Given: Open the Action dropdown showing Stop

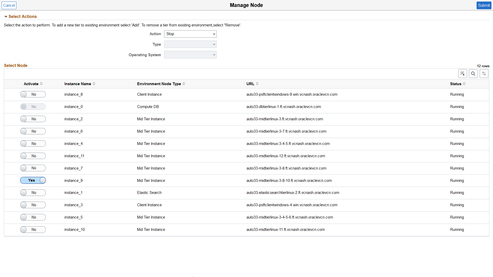Looking at the screenshot, I should 190,34.
